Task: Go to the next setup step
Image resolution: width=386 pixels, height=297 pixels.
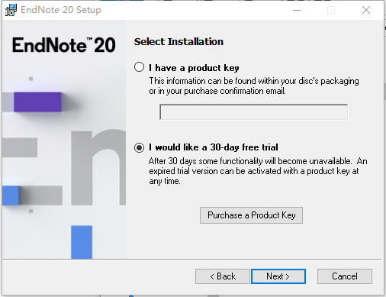Action: (x=278, y=276)
